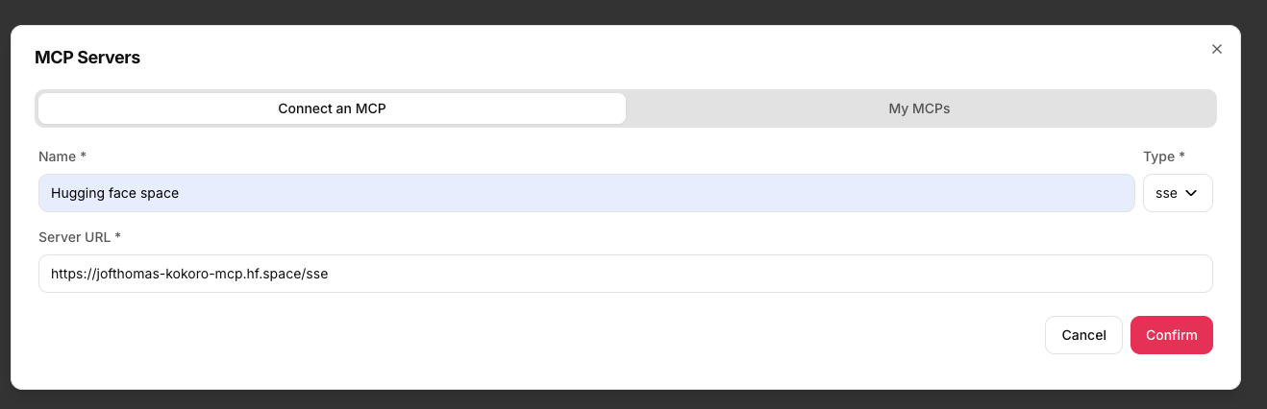Click the 'Server URL *' field label
The image size is (1267, 409).
(x=79, y=236)
